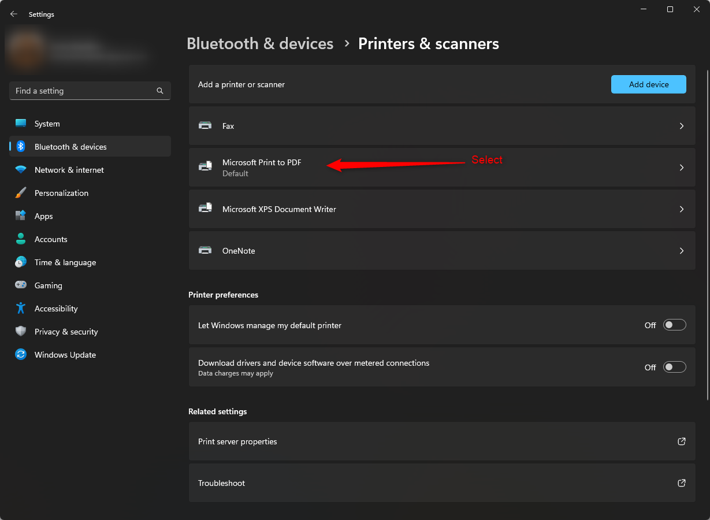Click the 'Microsoft XPS Document Writer' text
This screenshot has height=520, width=710.
279,209
